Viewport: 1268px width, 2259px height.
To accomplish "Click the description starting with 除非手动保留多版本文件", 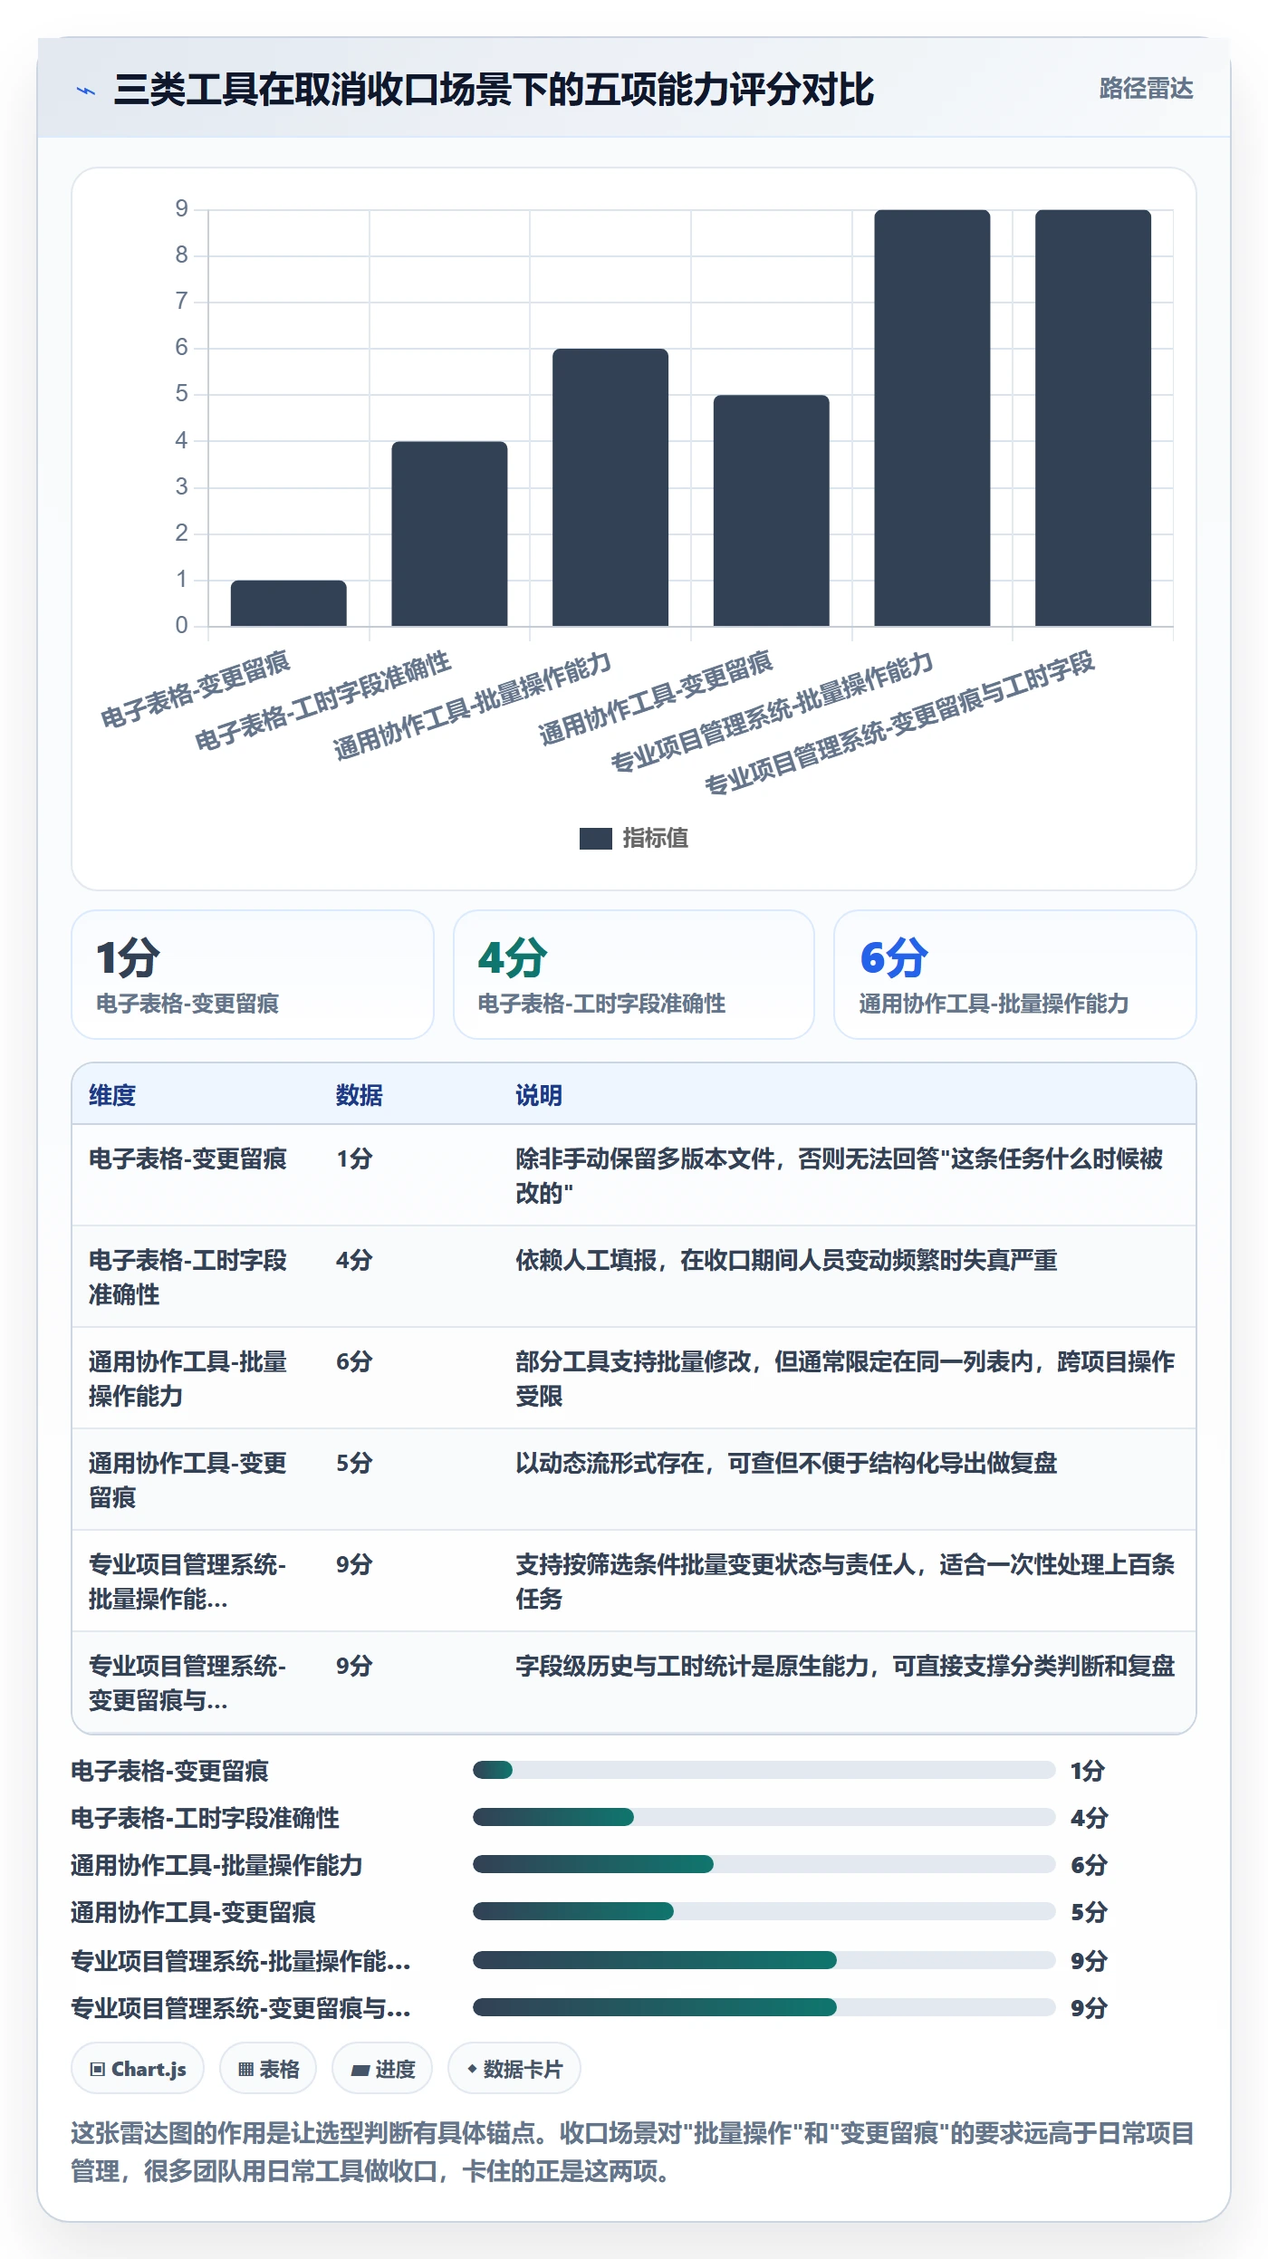I will coord(840,1176).
